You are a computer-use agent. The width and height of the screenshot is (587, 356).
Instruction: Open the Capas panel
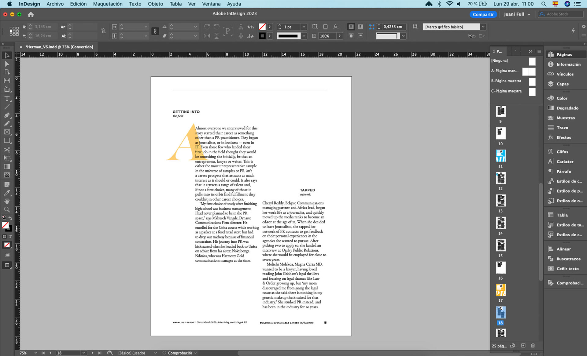[562, 84]
